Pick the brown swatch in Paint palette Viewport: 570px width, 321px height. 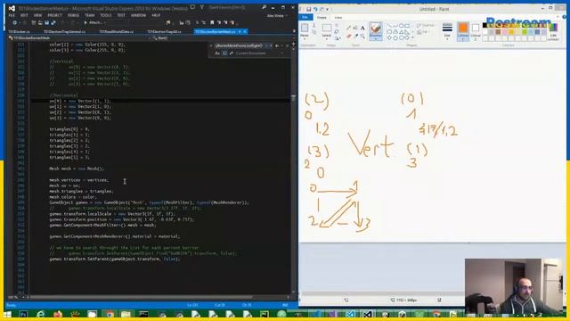(498, 32)
